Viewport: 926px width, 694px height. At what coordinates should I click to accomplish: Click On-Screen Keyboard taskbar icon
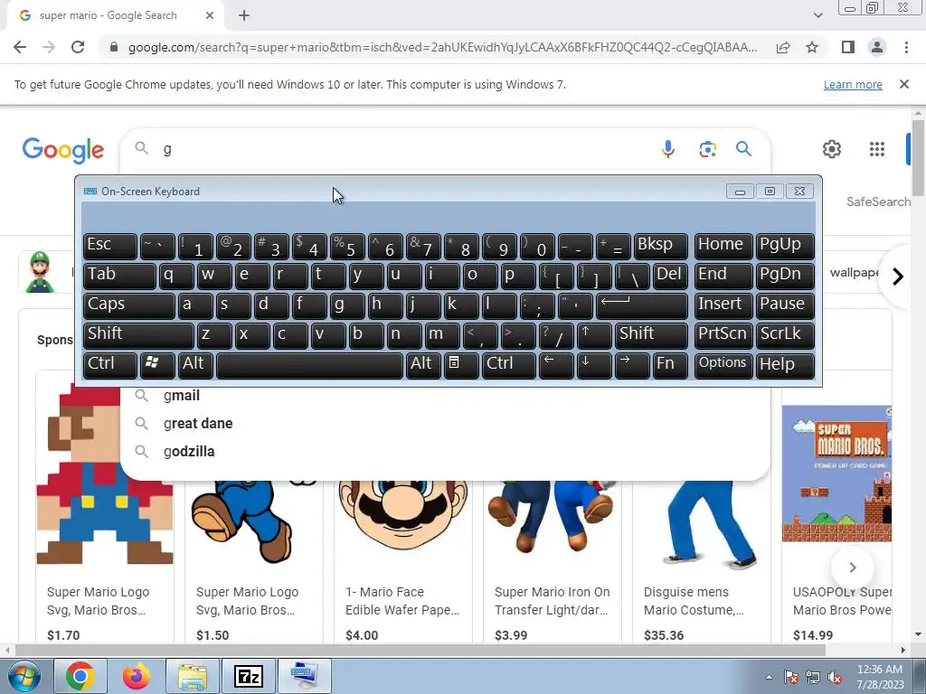304,676
